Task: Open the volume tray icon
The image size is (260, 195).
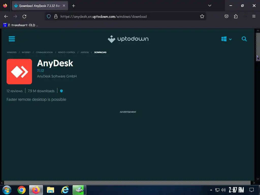Action: coord(223,190)
